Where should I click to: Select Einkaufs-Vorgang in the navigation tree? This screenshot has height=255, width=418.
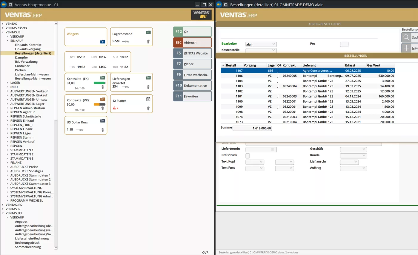(x=28, y=49)
